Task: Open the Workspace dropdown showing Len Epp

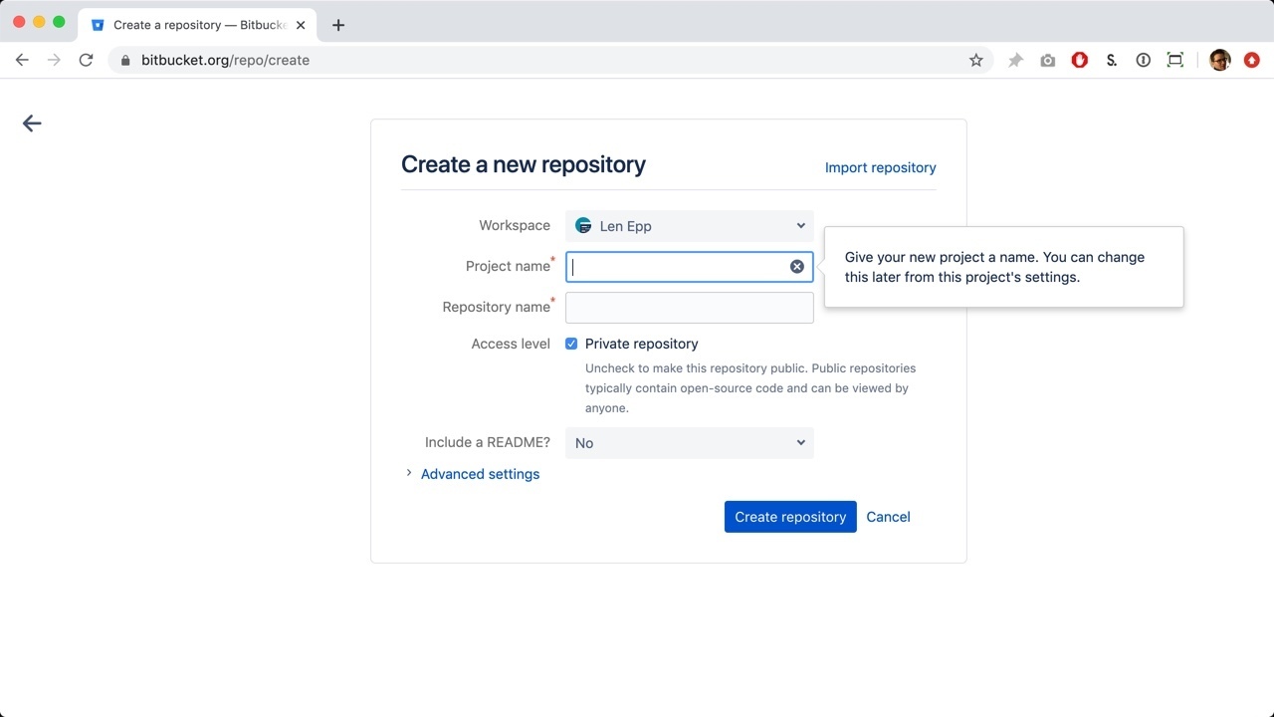Action: (689, 226)
